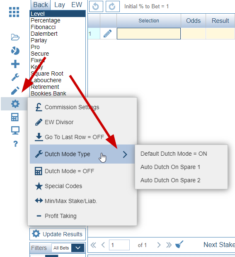
Task: Click the plus add icon in sidebar
Action: coord(15,64)
